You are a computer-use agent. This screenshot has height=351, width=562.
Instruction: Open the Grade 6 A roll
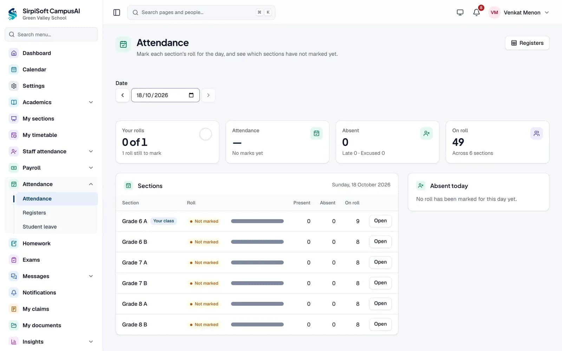click(380, 221)
